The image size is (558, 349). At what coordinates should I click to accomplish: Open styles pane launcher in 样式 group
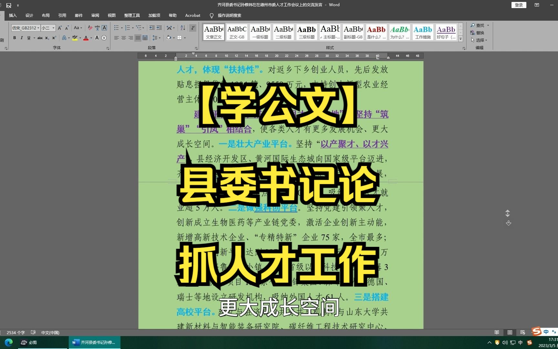(464, 48)
